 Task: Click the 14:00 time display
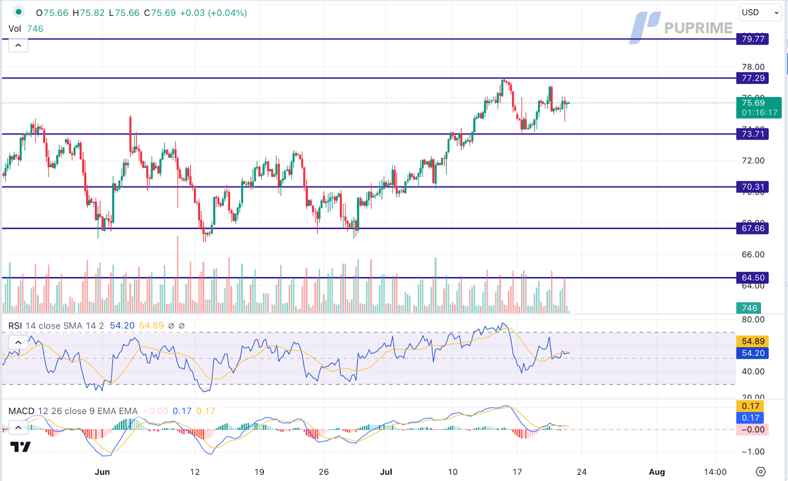tap(715, 472)
